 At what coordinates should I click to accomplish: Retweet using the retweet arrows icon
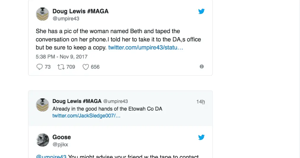click(x=61, y=67)
